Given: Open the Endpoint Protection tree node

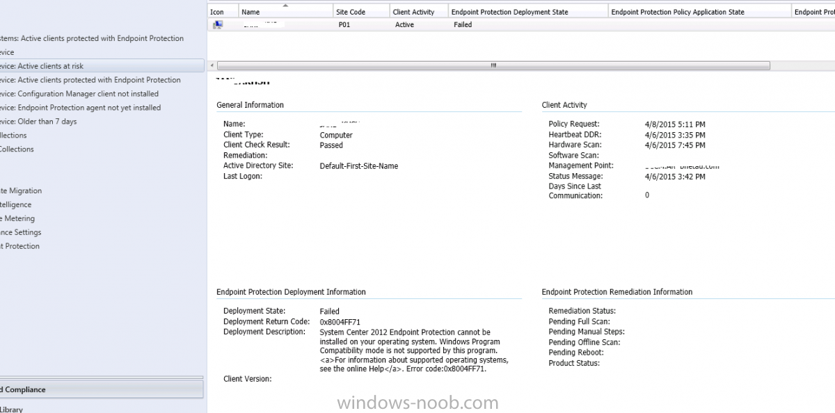Looking at the screenshot, I should tap(19, 246).
